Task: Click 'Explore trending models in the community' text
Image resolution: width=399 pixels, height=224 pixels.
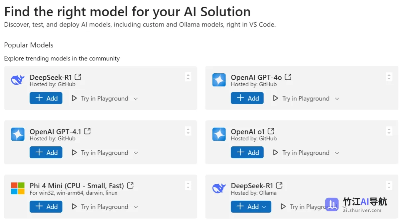Action: (62, 58)
